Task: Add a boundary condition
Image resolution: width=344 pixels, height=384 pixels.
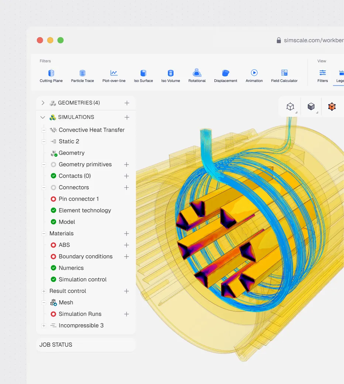Action: pyautogui.click(x=127, y=256)
